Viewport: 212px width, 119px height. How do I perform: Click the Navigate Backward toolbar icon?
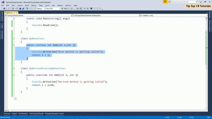[4, 9]
